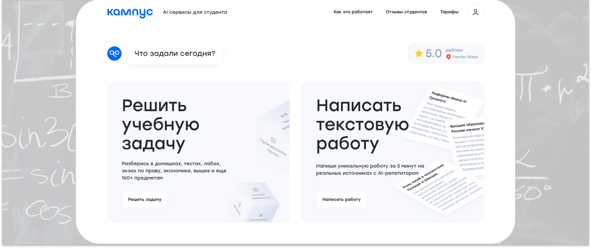Open the user profile icon
Screen dimensions: 591x248
(x=476, y=12)
